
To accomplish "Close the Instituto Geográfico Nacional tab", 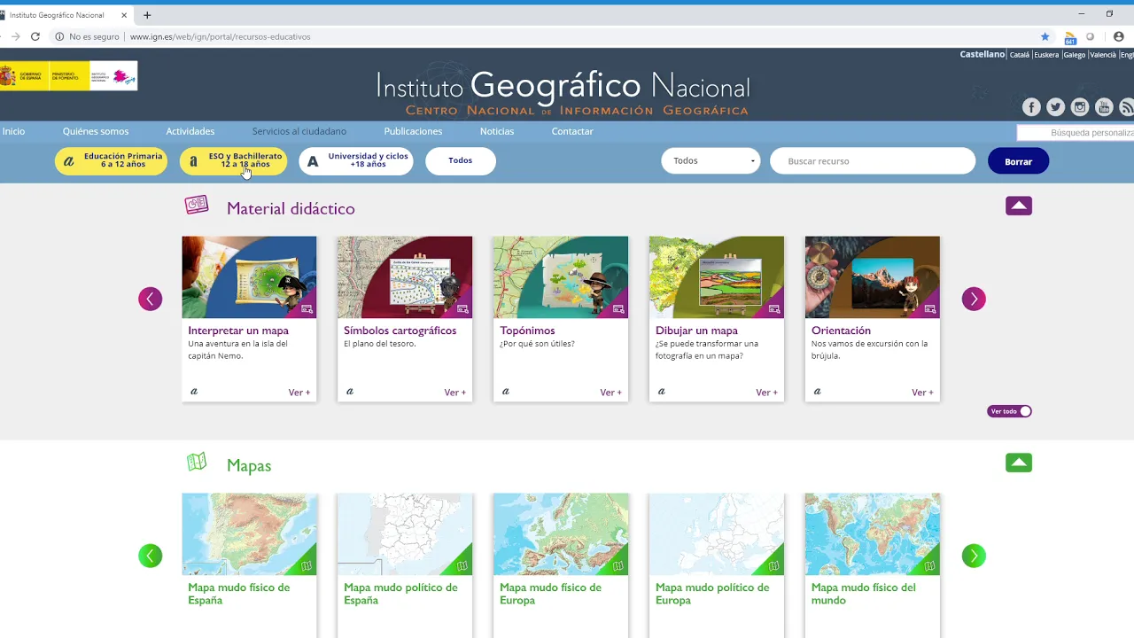I will tap(124, 15).
